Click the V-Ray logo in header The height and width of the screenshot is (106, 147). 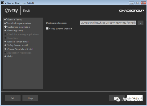pos(11,11)
